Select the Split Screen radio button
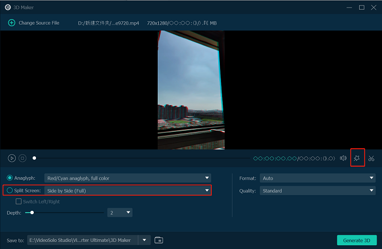 pyautogui.click(x=10, y=190)
